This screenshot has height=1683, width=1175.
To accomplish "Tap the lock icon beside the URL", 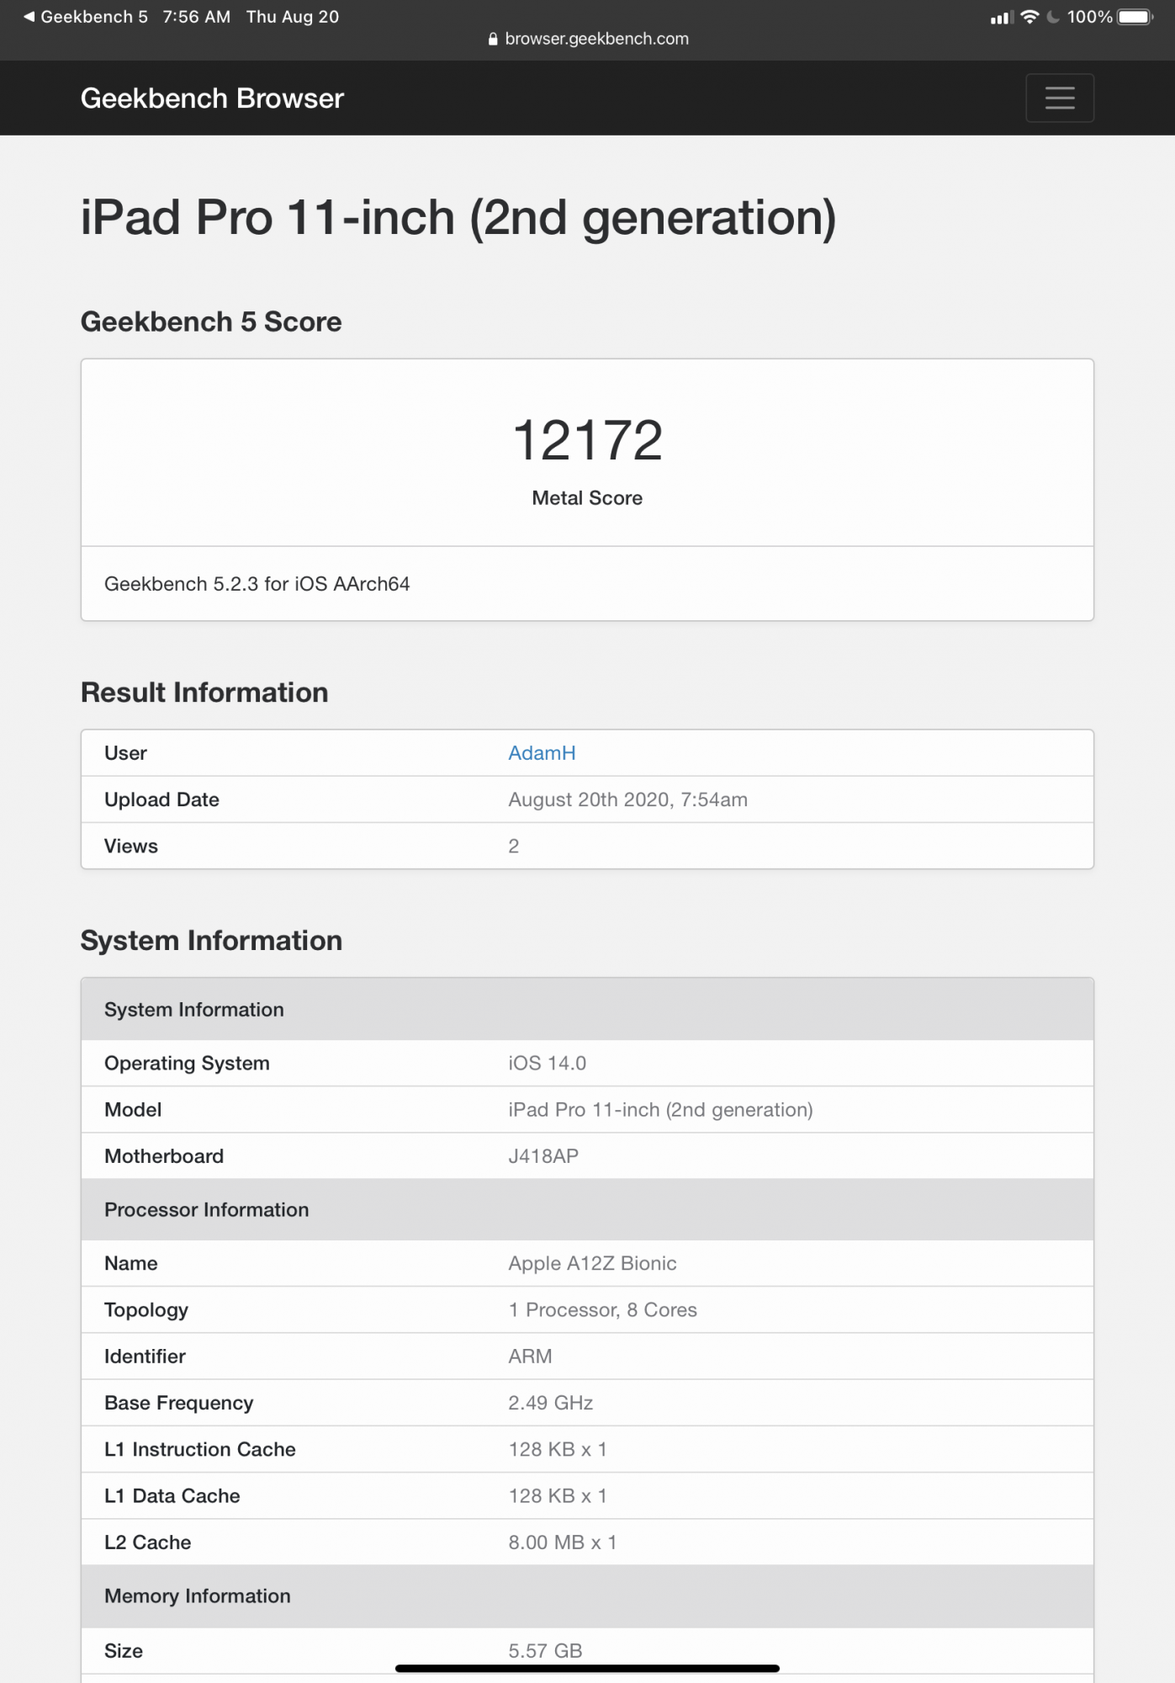I will click(x=493, y=39).
